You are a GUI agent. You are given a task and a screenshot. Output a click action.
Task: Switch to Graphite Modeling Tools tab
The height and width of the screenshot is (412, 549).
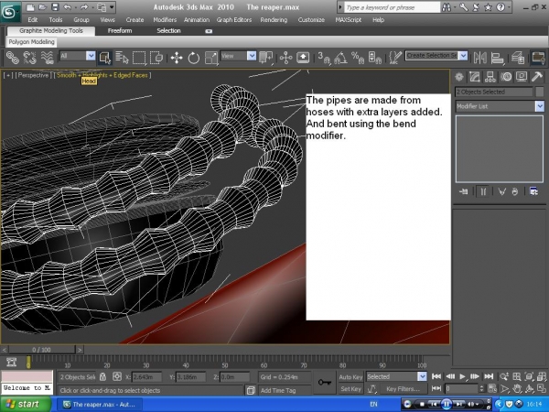[51, 31]
